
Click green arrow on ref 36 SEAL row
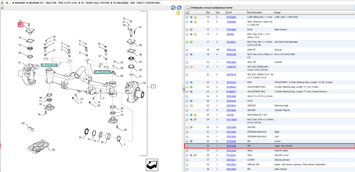pyautogui.click(x=195, y=155)
